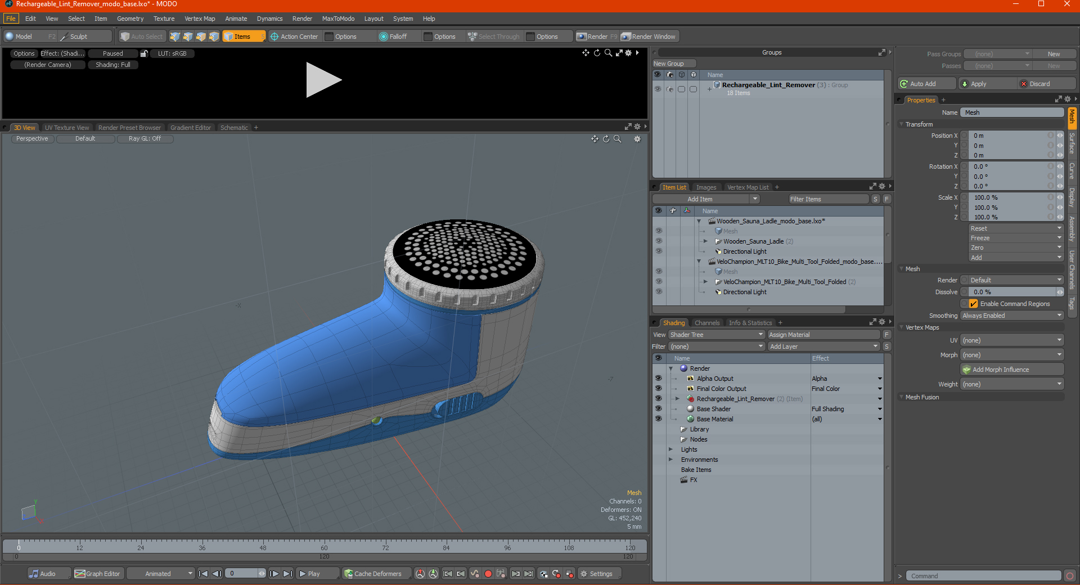Click command record circle icon
Screen dimensions: 1080x585
tap(1069, 576)
